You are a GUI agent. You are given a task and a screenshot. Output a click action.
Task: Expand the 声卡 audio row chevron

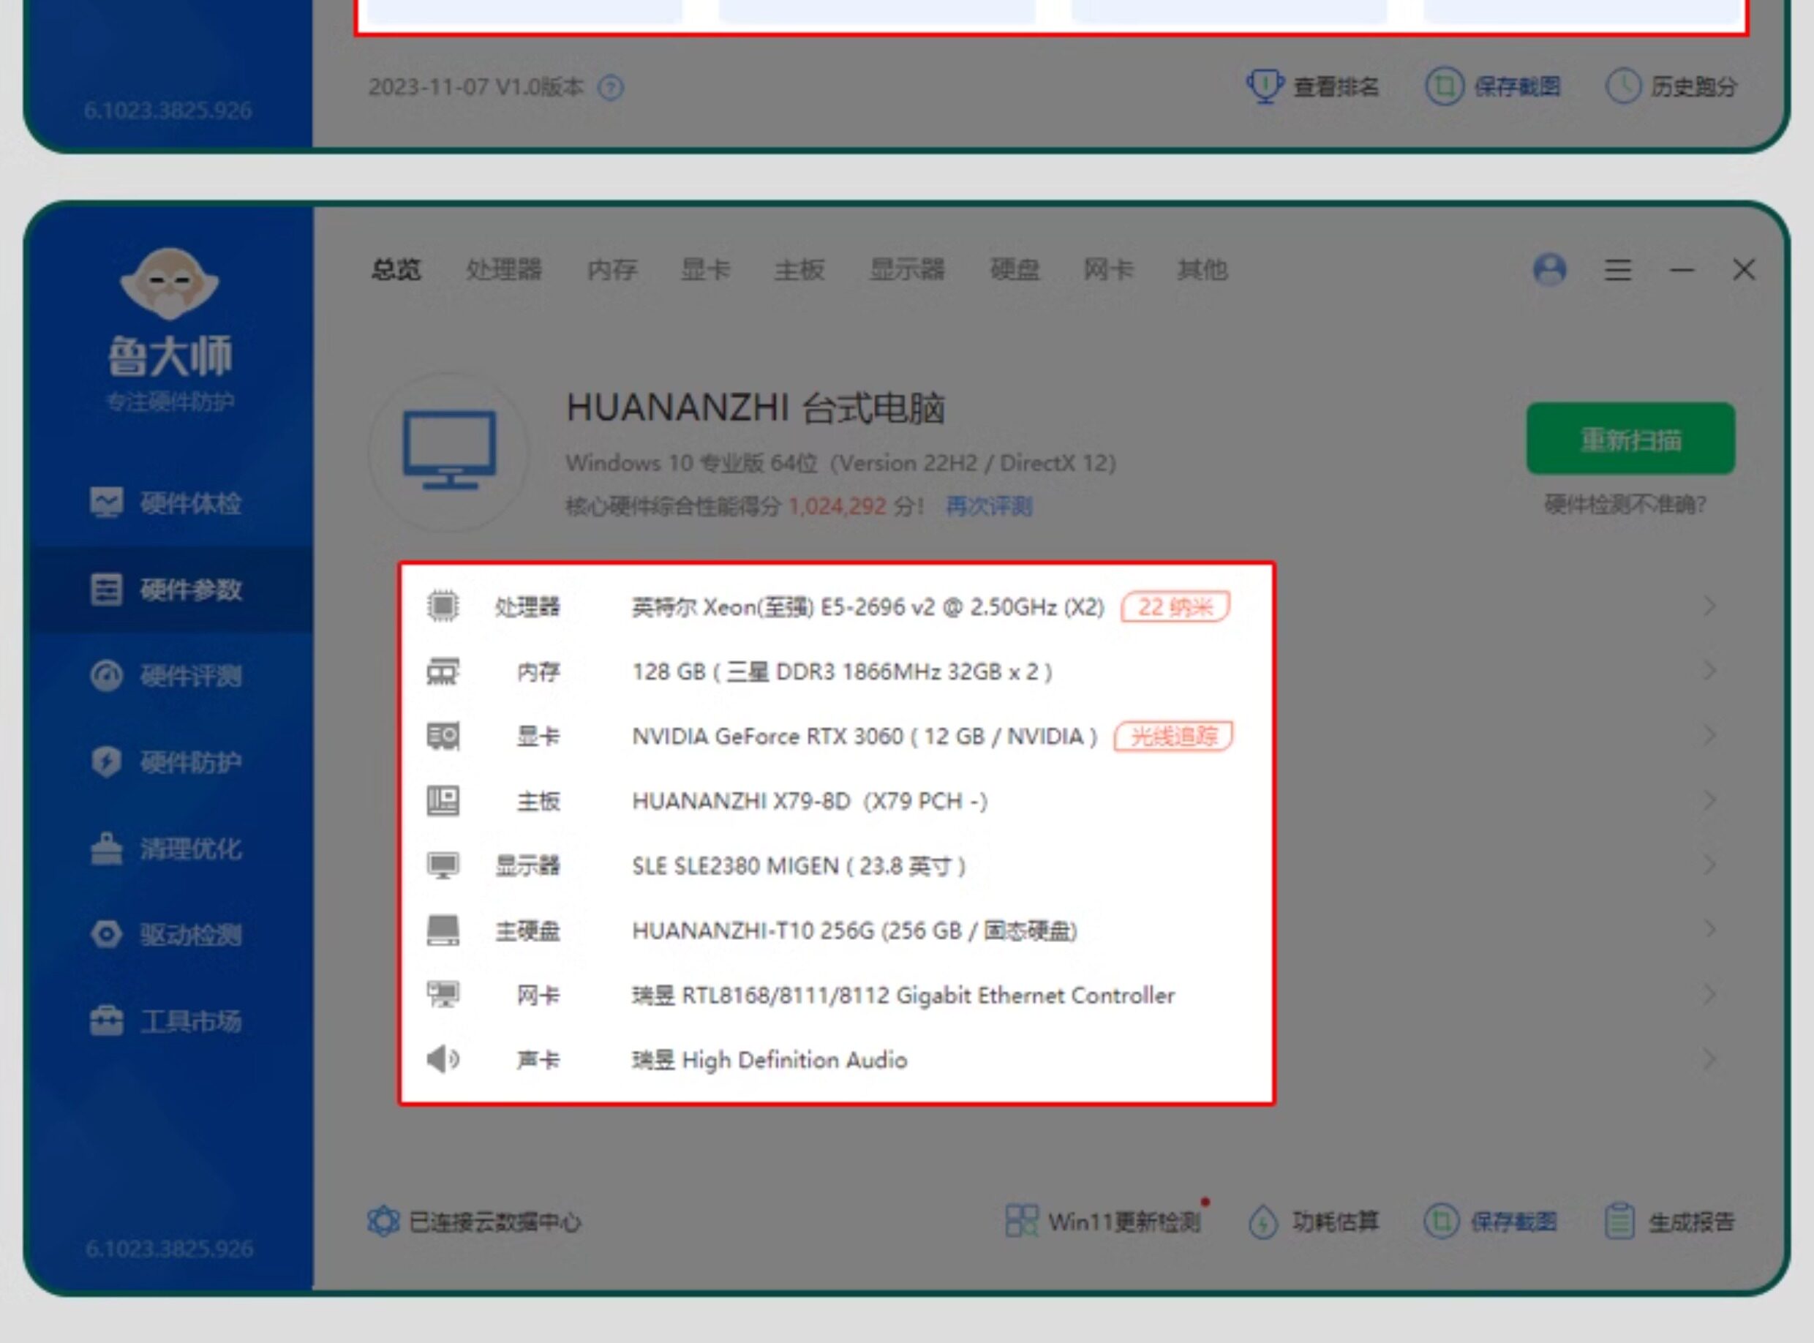tap(1709, 1059)
